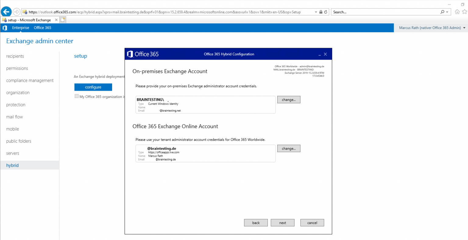The image size is (468, 240).
Task: Click the close icon on the setup tab
Action: point(56,19)
